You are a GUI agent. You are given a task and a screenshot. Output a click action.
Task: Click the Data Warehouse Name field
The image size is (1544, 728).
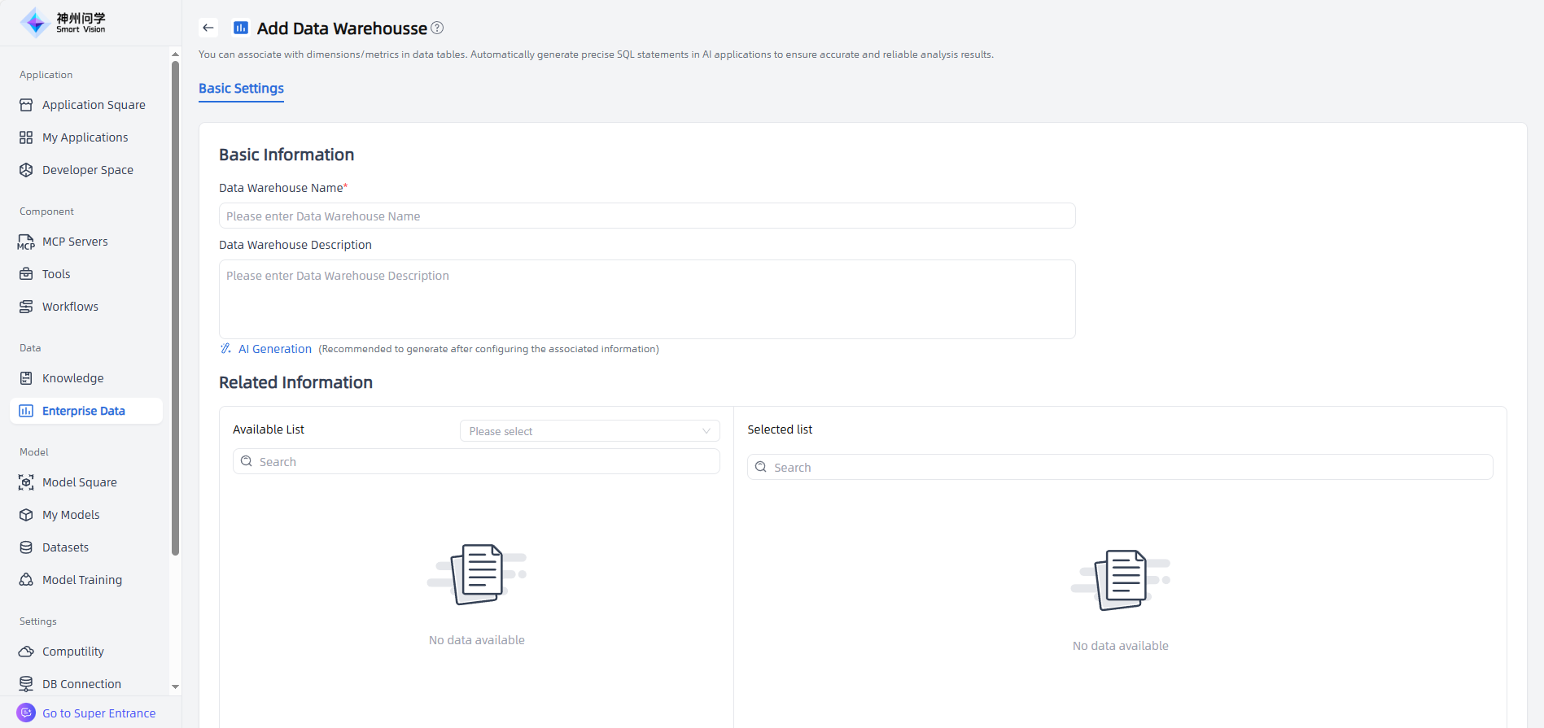click(646, 216)
